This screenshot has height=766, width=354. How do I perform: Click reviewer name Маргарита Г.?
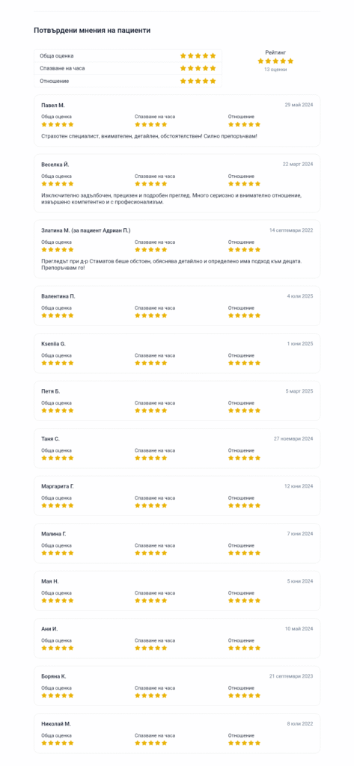(57, 486)
